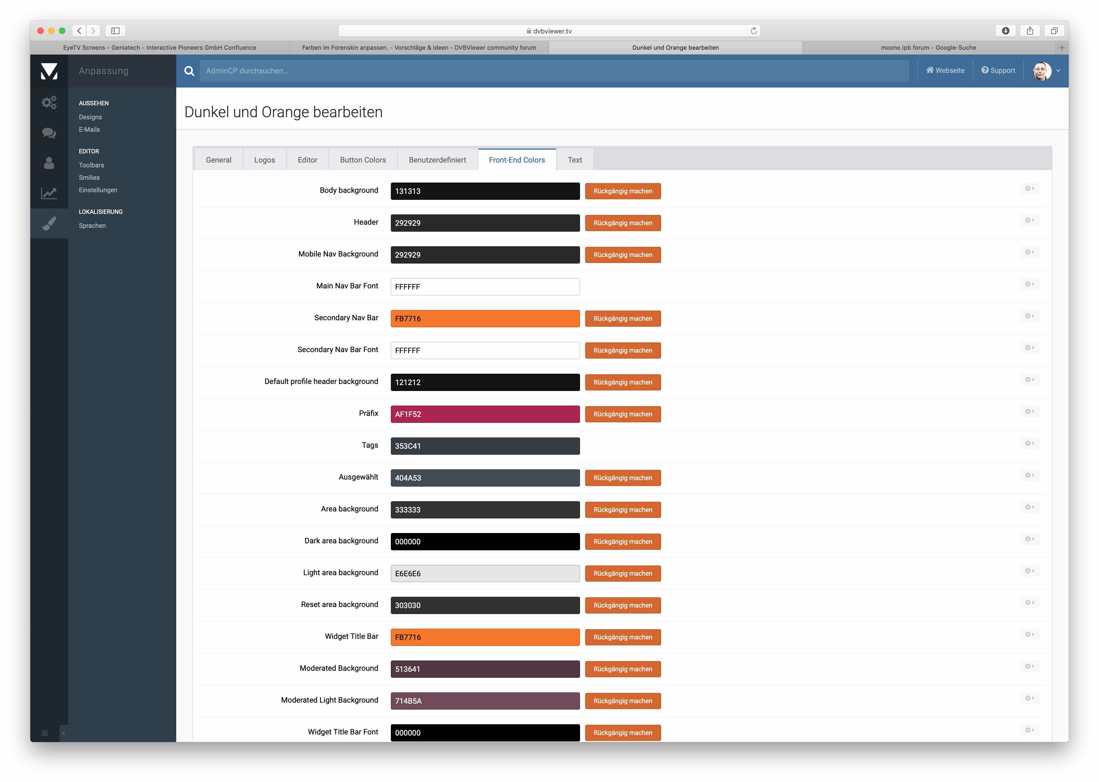Click Safari's share icon
The image size is (1099, 782).
[x=1030, y=31]
